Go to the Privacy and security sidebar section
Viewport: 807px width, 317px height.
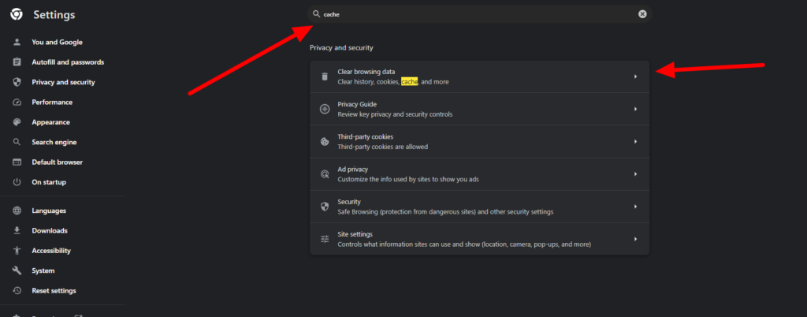click(63, 82)
